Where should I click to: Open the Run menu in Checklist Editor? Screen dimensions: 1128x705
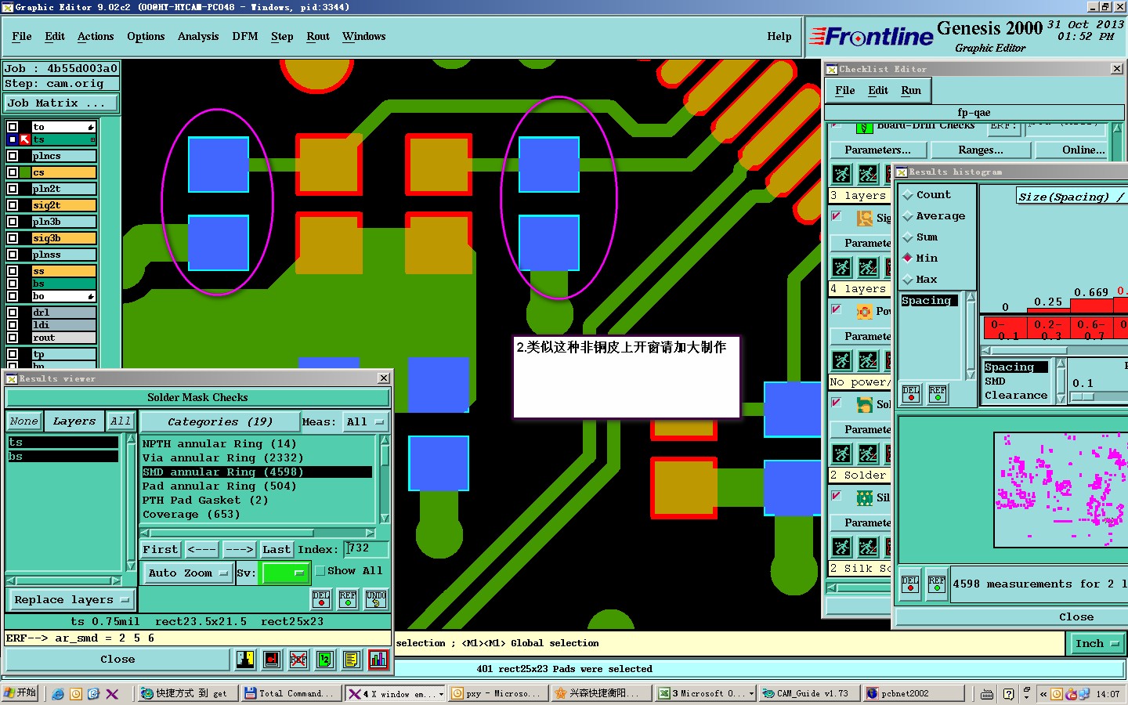tap(911, 91)
